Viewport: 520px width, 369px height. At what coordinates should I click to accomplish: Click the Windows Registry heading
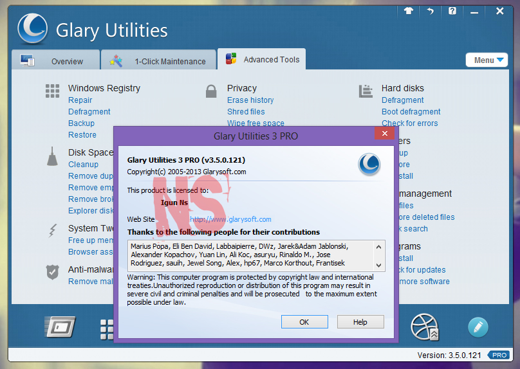click(x=104, y=88)
